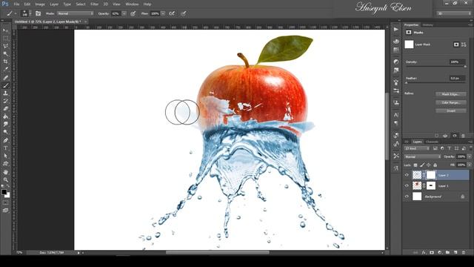The height and width of the screenshot is (267, 474).
Task: Select the Dodge tool
Action: (x=5, y=132)
